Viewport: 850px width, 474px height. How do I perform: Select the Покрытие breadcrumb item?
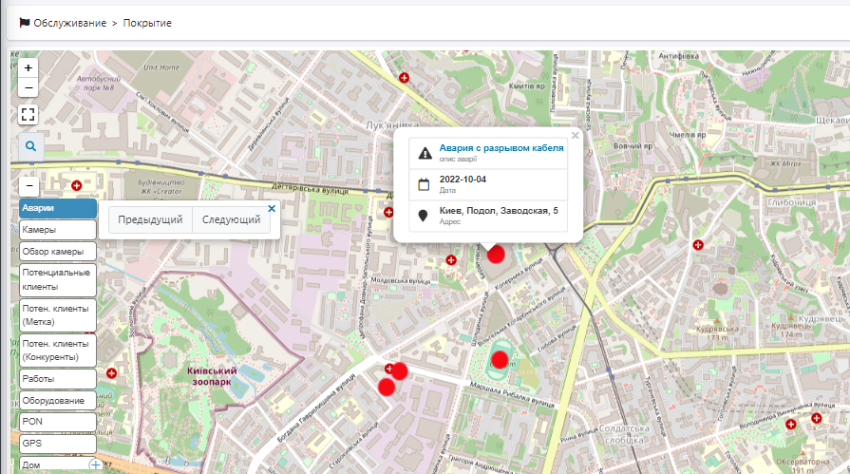147,22
